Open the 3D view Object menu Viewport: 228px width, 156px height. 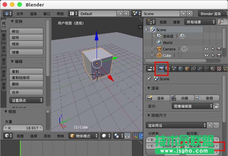[61, 136]
